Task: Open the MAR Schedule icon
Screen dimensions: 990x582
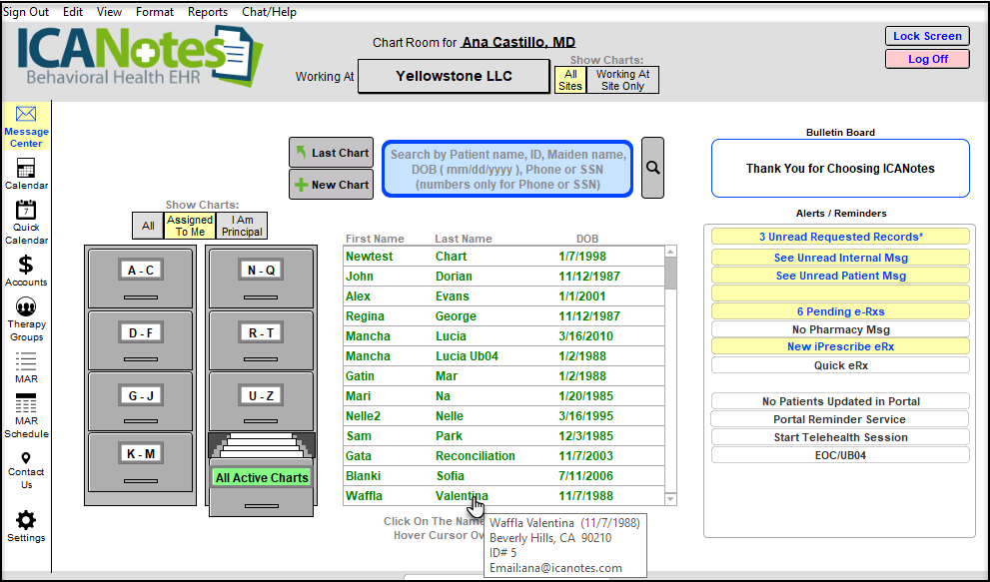Action: point(26,404)
